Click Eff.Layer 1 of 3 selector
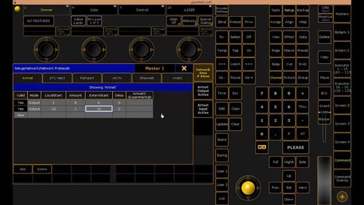The width and height of the screenshot is (364, 205). pyautogui.click(x=94, y=21)
